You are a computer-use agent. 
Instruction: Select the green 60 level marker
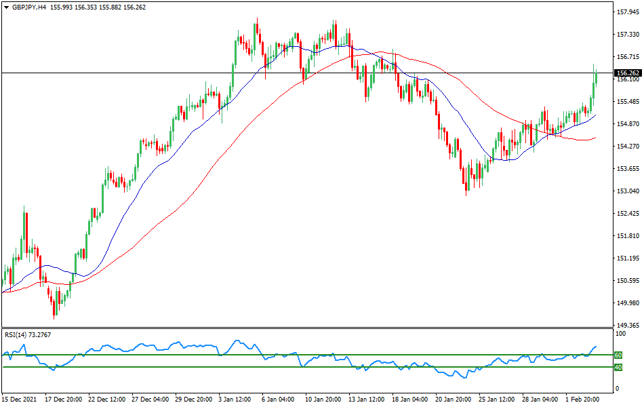[618, 355]
